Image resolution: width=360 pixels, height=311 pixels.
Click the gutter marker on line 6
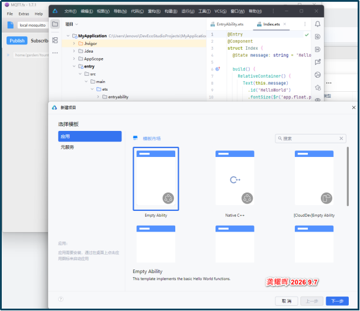218,69
